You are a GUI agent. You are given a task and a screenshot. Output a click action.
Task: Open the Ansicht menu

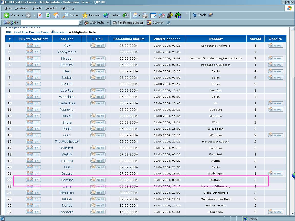(x=37, y=8)
